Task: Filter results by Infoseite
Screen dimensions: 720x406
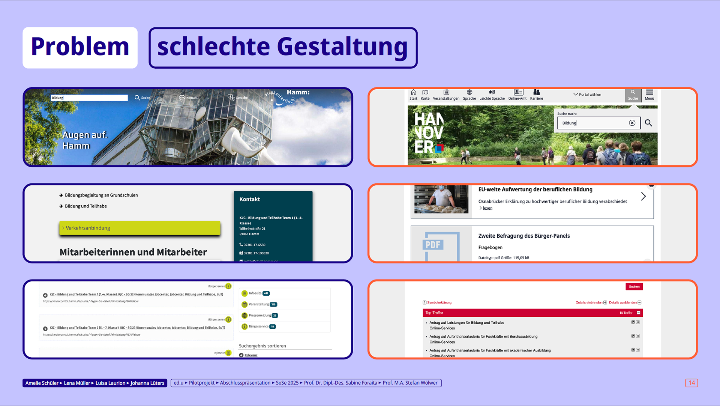Action: click(255, 293)
